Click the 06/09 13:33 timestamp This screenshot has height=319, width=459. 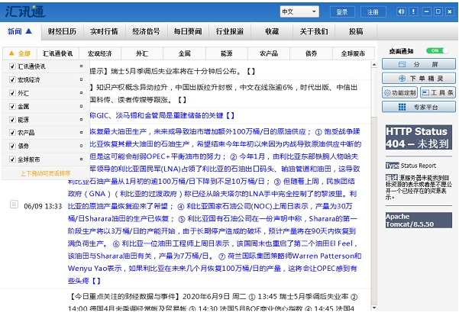pos(43,206)
